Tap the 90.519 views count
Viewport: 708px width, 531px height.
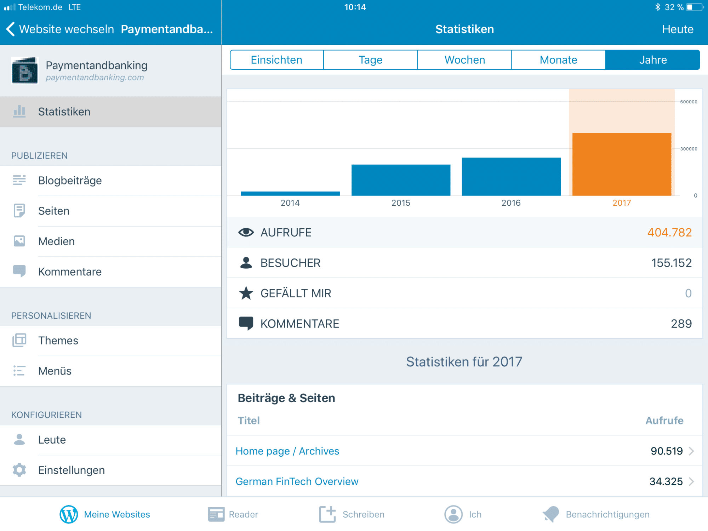(x=667, y=451)
